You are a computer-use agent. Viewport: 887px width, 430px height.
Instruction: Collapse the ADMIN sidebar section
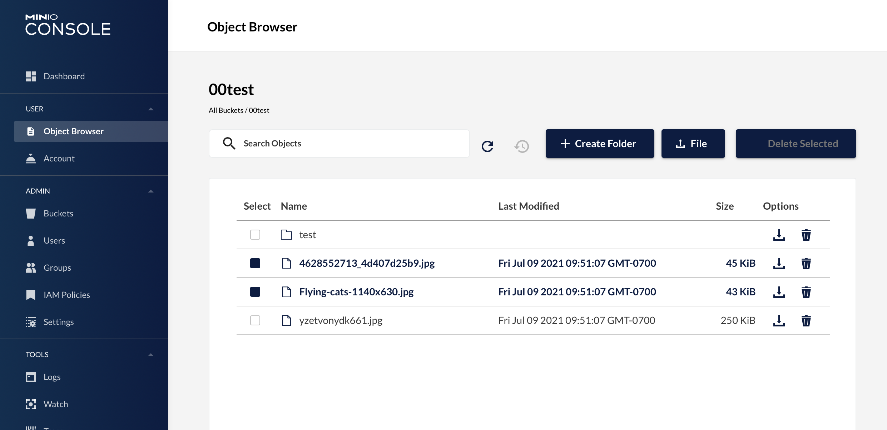(150, 191)
